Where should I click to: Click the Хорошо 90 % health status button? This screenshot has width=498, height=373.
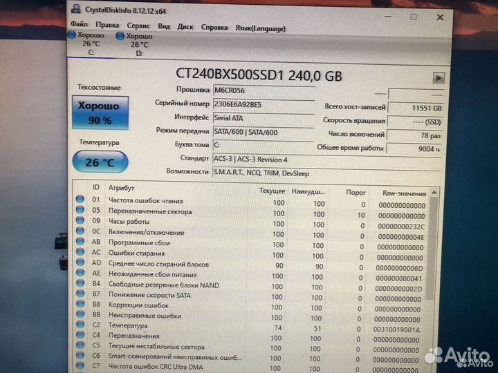pyautogui.click(x=100, y=113)
